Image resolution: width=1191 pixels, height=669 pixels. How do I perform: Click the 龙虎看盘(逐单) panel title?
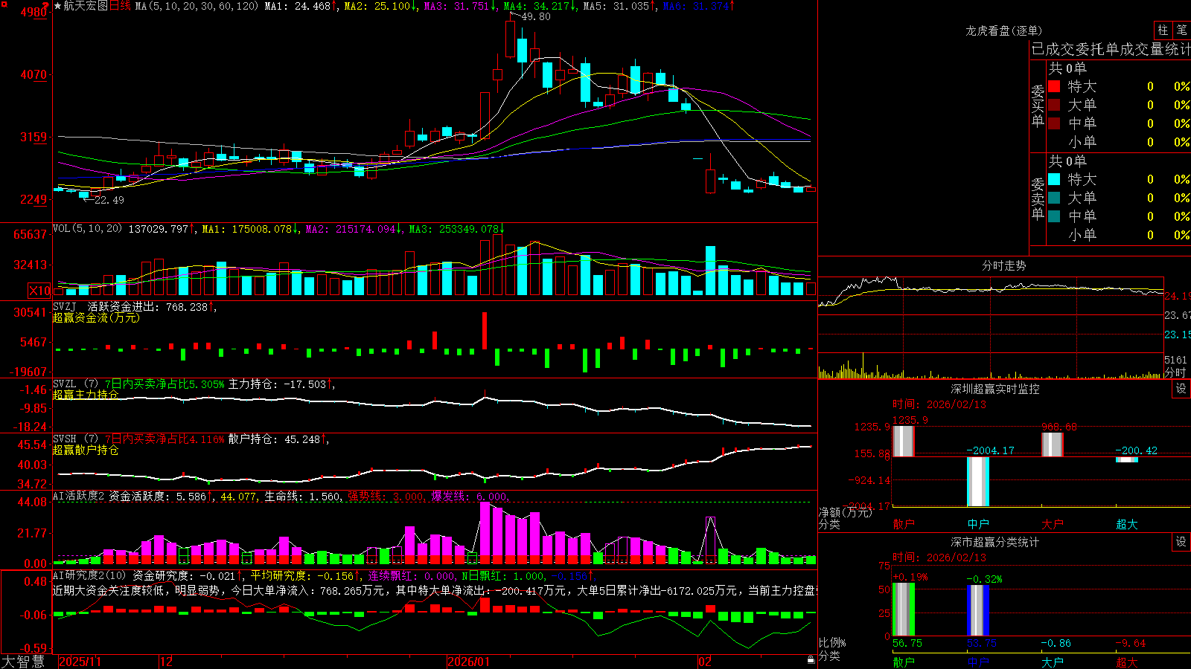(x=1004, y=30)
